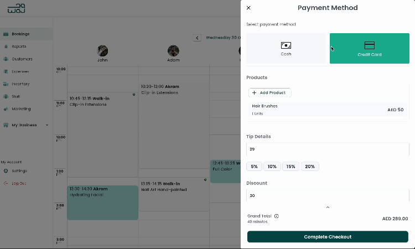Click the 3:00 time slot label
Image resolution: width=415 pixels, height=249 pixels.
tap(60, 240)
